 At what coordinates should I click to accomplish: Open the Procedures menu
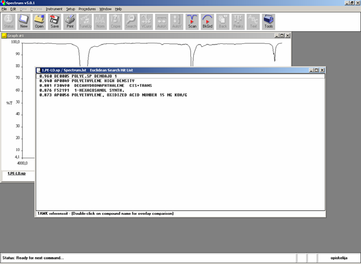point(87,9)
